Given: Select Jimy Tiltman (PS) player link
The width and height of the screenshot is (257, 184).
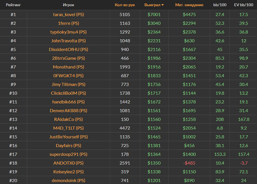Looking at the screenshot, I should point(69,84).
